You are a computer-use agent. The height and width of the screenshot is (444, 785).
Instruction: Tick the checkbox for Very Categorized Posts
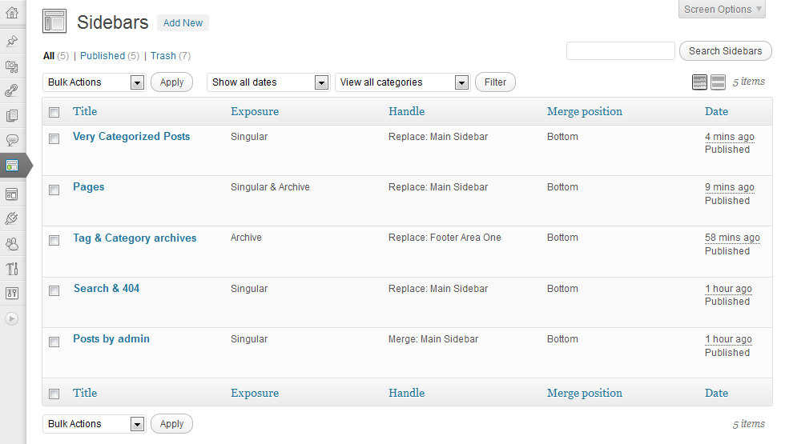(x=54, y=138)
